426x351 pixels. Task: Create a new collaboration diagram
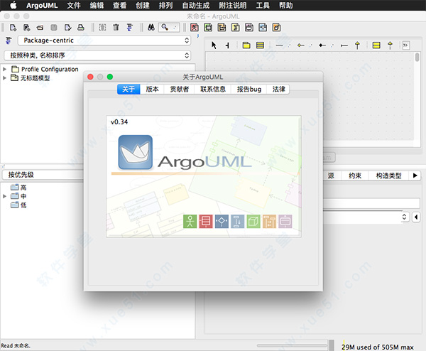[235, 28]
